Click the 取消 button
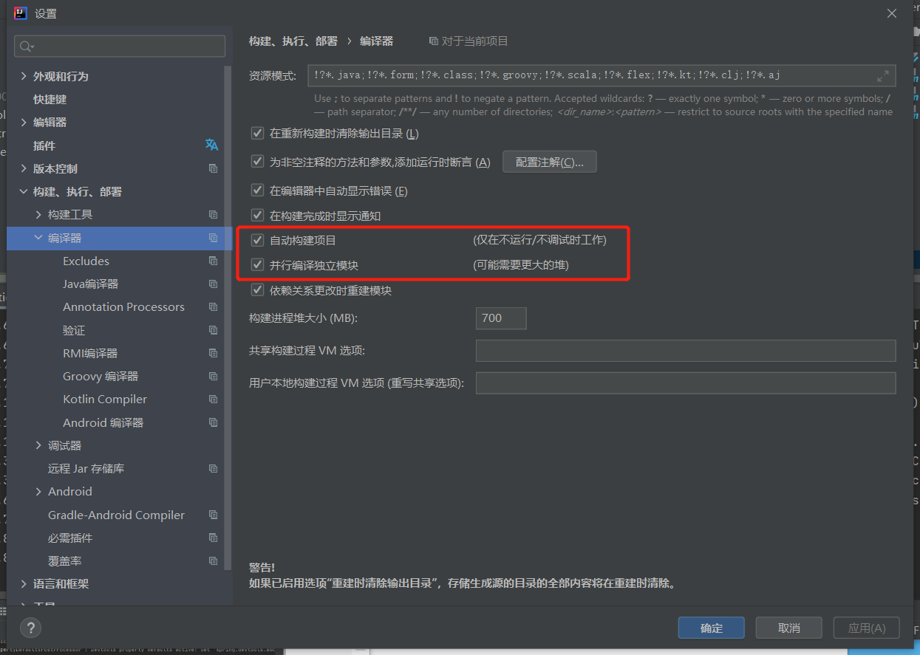The image size is (920, 655). tap(788, 628)
